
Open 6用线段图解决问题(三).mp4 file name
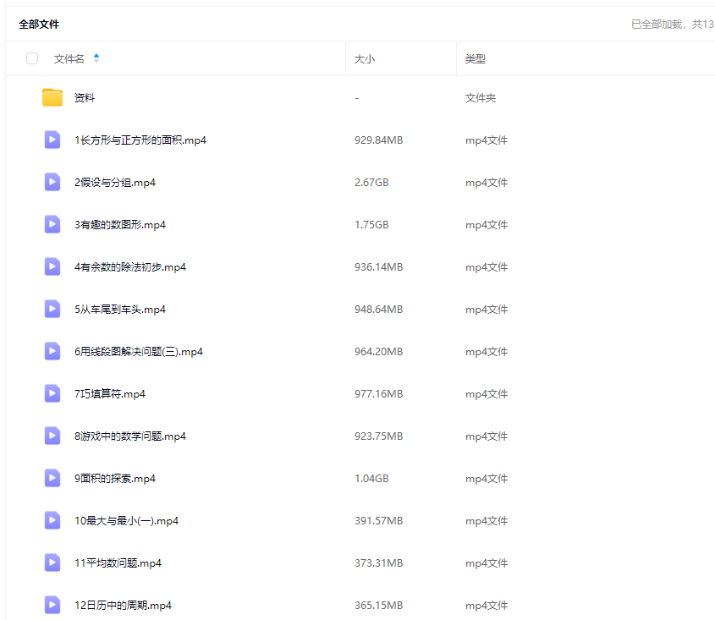tap(139, 352)
